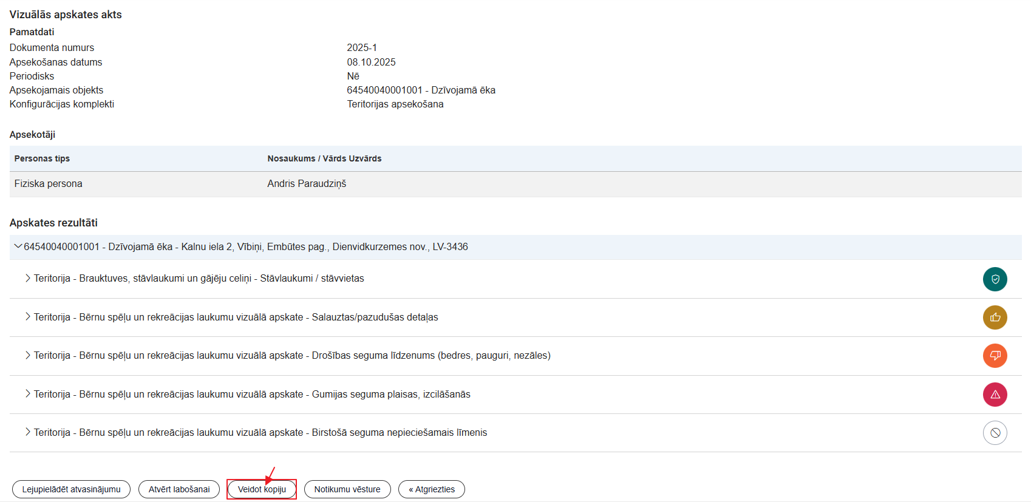Click the orange thumbs-down status icon
1031x502 pixels.
pyautogui.click(x=995, y=356)
